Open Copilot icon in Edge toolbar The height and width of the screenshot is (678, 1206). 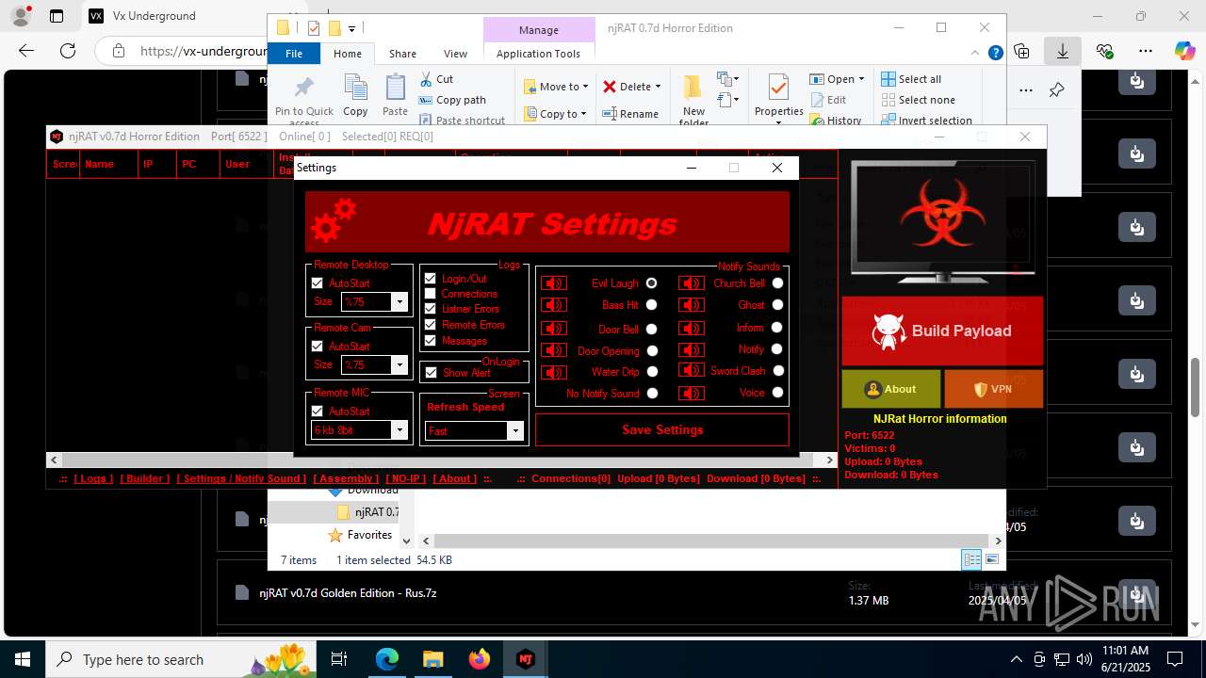pos(1184,51)
